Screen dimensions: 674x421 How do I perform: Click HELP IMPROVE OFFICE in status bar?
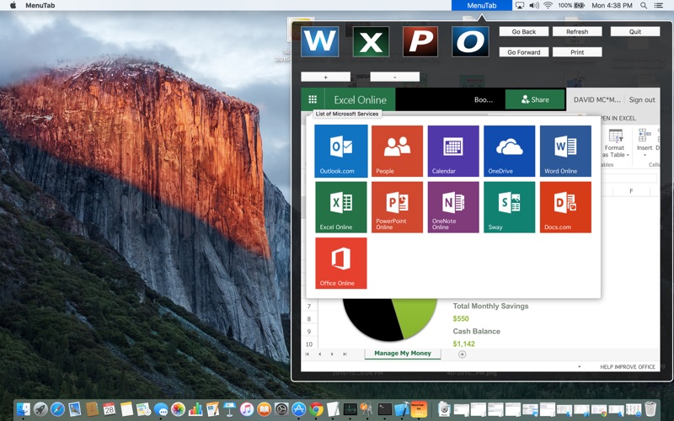point(628,367)
